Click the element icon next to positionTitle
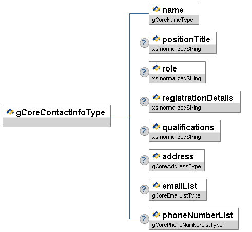Screen dimensions: 252x232 coord(157,39)
